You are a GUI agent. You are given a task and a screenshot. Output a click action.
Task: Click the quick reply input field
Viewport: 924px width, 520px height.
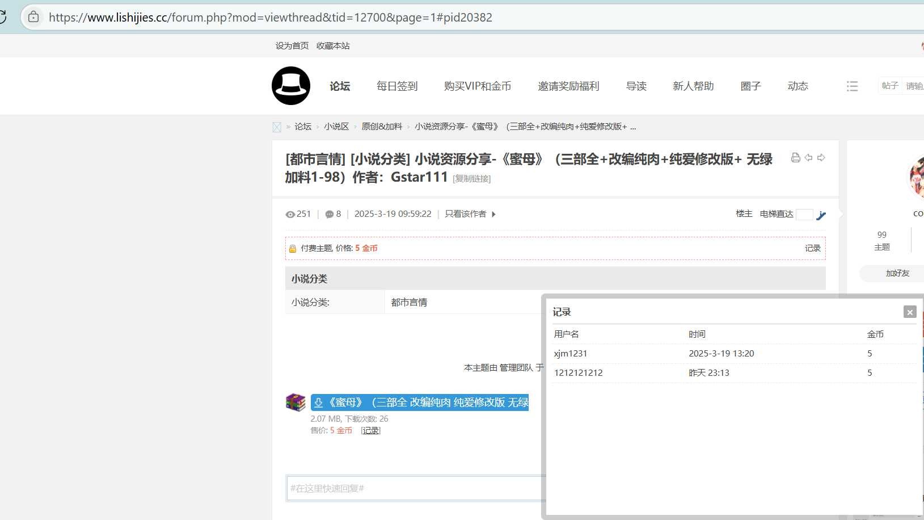click(x=414, y=488)
